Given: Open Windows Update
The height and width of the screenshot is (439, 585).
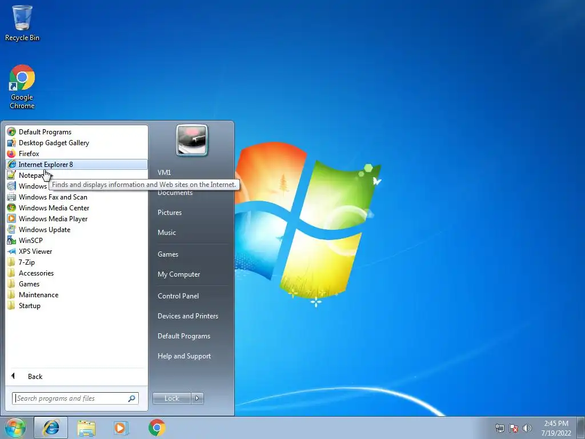Looking at the screenshot, I should 77,229.
